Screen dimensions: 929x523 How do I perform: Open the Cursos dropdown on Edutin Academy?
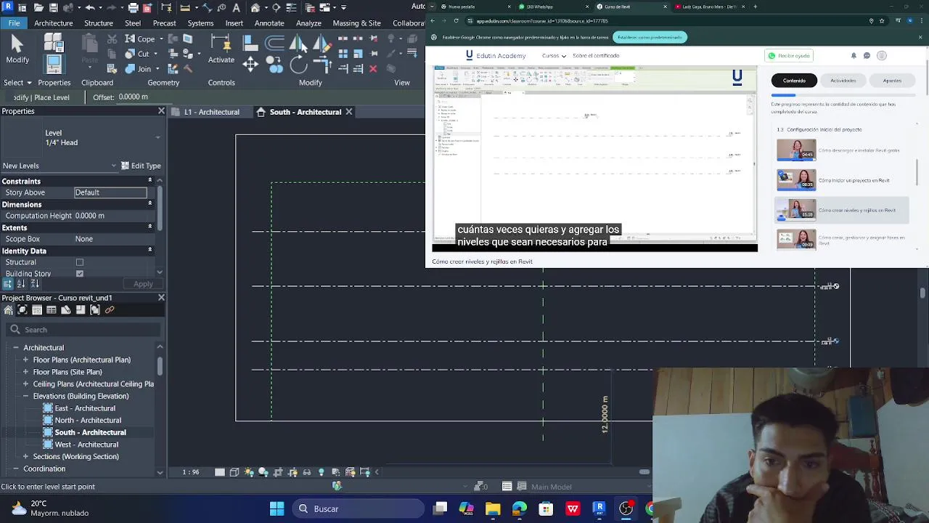click(x=554, y=55)
